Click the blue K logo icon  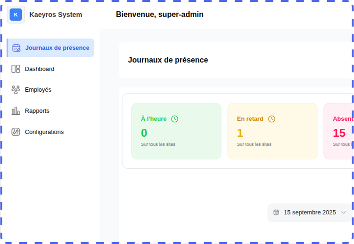16,15
